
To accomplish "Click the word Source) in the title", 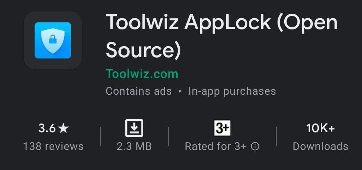I will point(143,50).
